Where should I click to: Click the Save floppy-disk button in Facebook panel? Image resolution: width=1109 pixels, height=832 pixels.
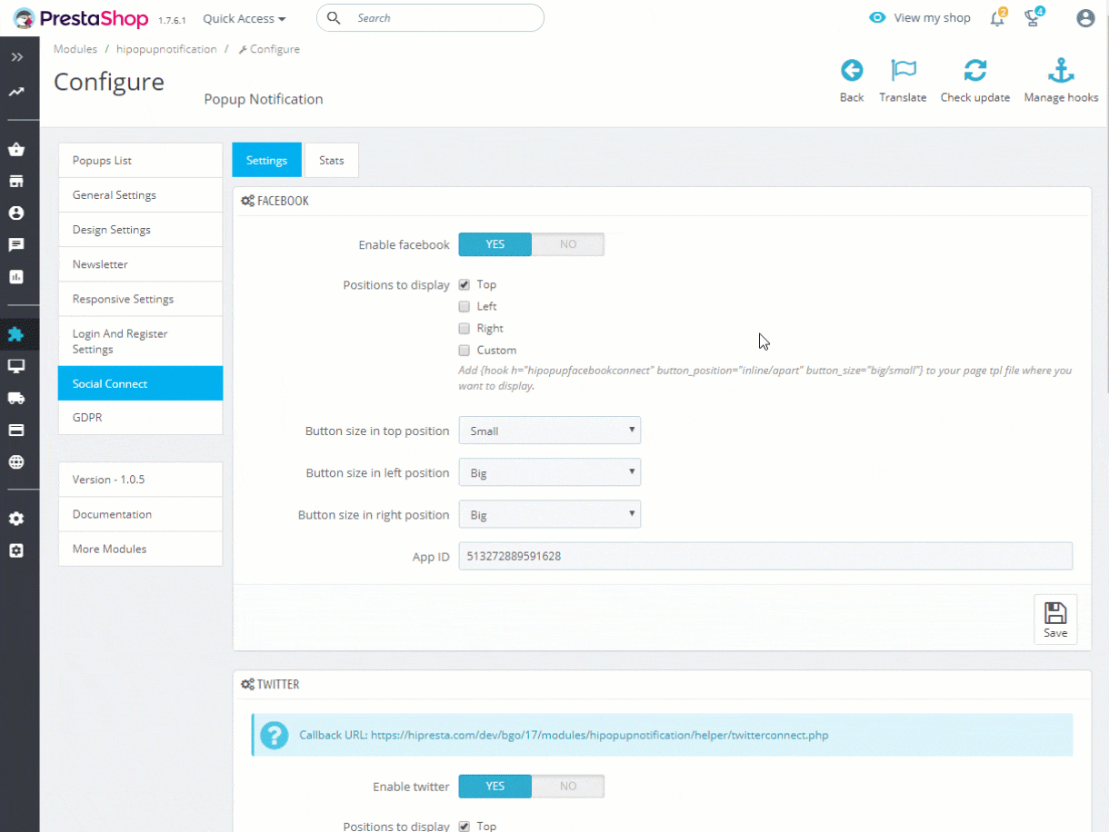(1055, 619)
